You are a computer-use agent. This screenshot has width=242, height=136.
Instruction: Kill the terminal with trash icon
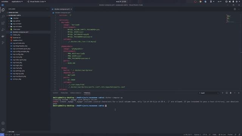coord(231,93)
